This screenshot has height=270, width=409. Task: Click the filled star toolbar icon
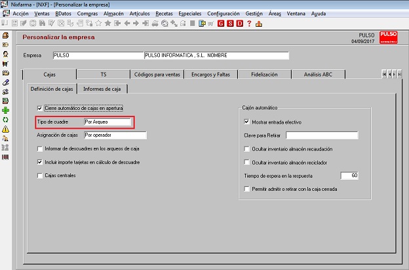point(107,24)
